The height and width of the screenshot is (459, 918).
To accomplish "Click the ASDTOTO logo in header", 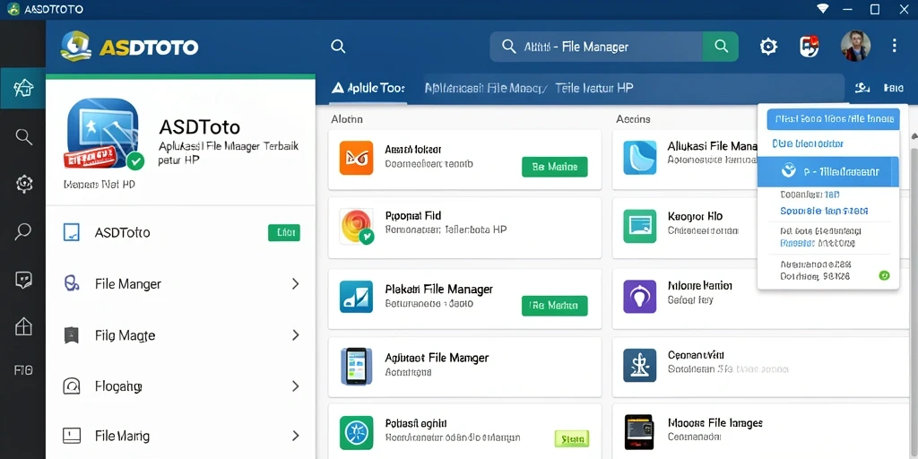I will [x=129, y=47].
